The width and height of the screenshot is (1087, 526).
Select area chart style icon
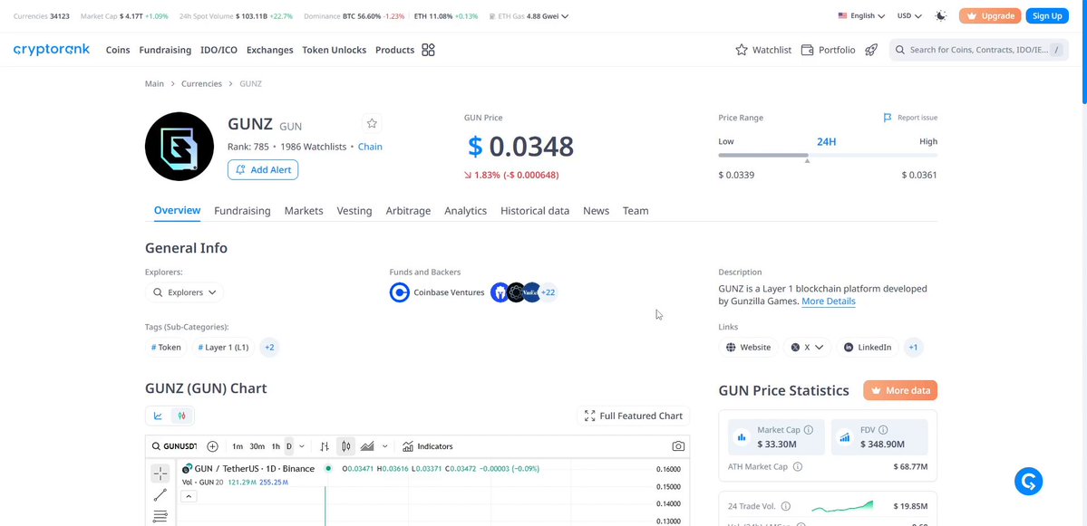[x=367, y=446]
